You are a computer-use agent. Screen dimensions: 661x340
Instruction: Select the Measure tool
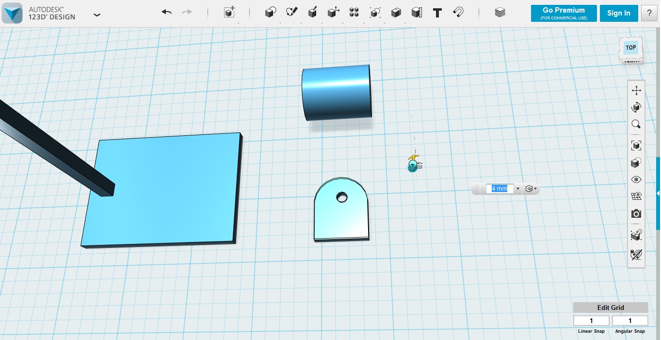tap(417, 13)
